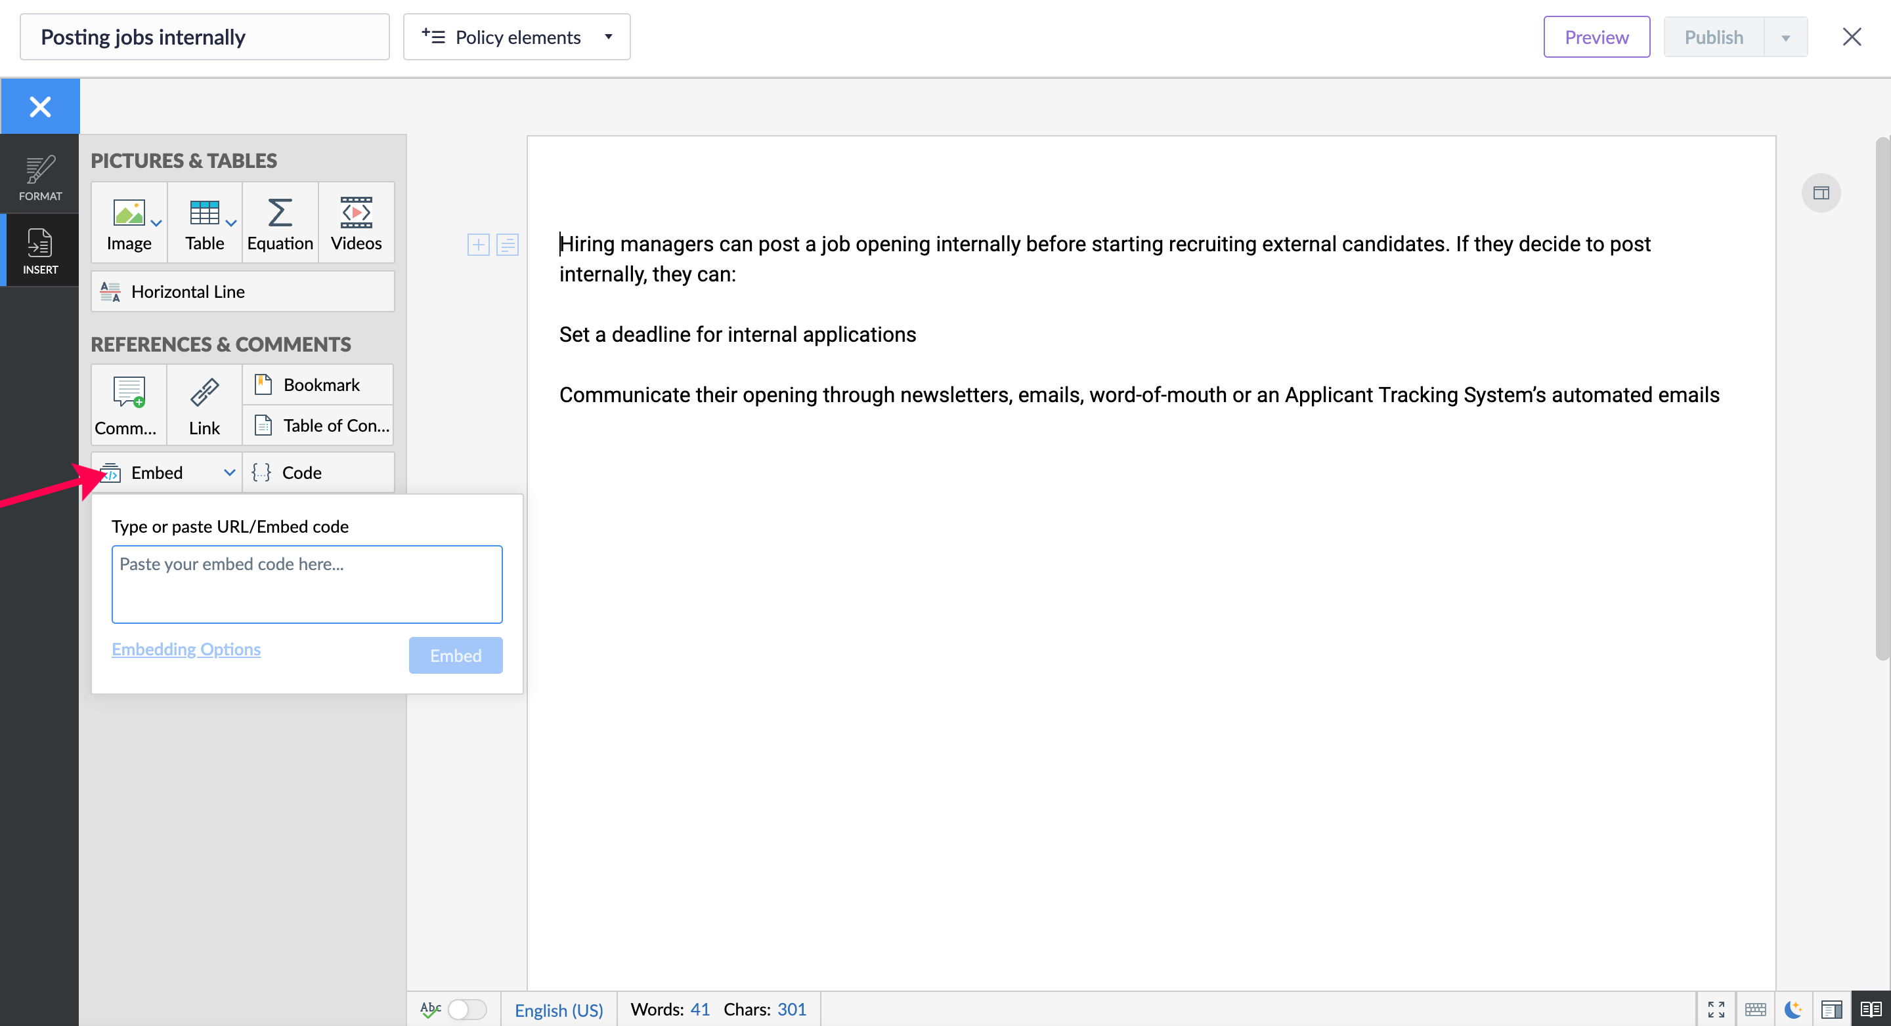Screen dimensions: 1891x1026
Task: Open the Policy elements dropdown
Action: click(516, 37)
